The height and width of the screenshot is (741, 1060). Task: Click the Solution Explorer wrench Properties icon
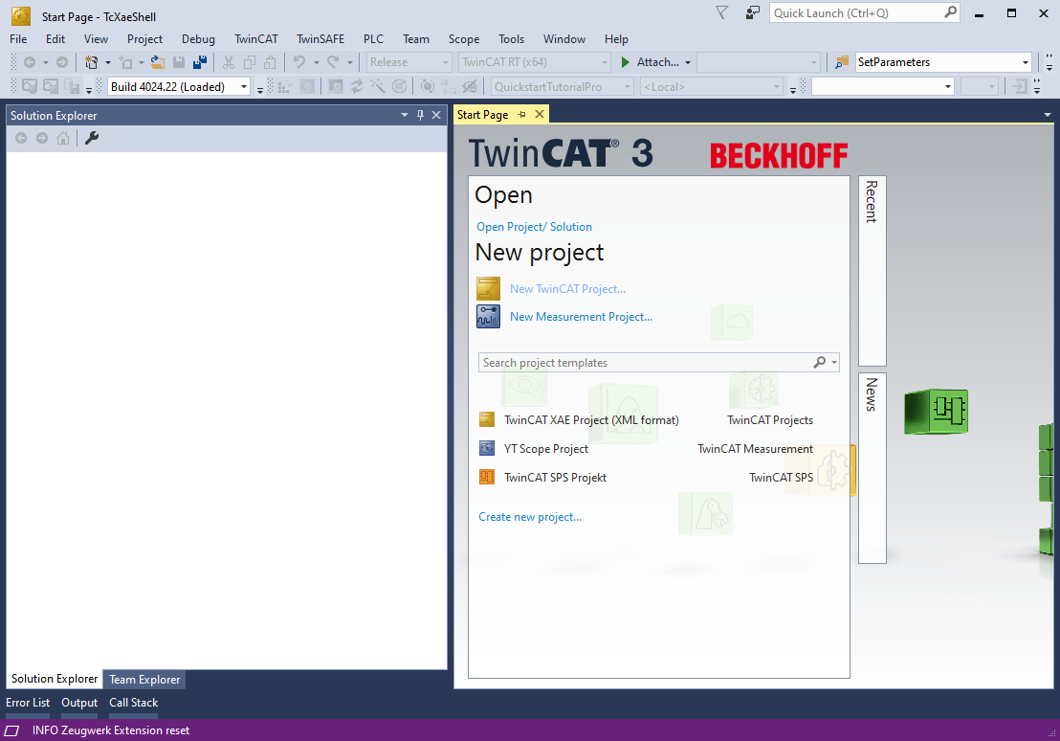coord(92,138)
